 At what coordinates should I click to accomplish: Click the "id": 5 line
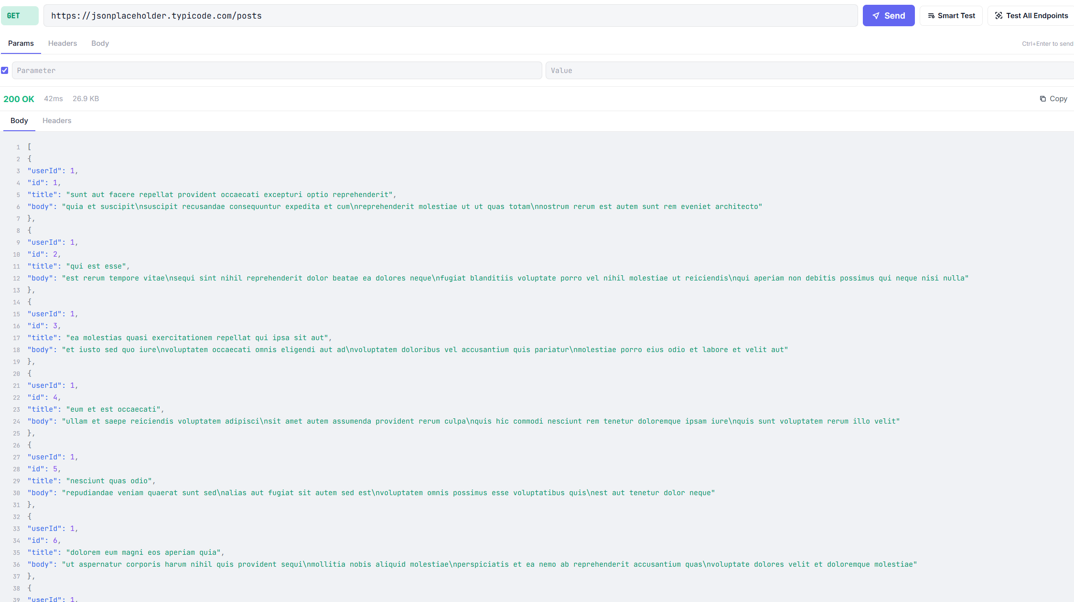44,469
